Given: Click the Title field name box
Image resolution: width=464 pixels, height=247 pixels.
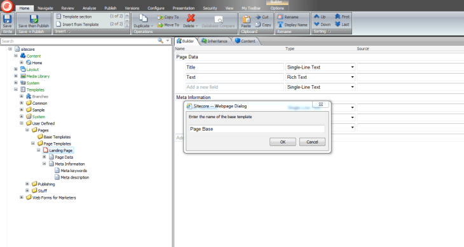Looking at the screenshot, I should coord(235,67).
